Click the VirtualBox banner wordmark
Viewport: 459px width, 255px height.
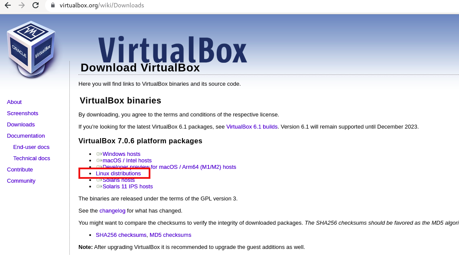(x=173, y=50)
